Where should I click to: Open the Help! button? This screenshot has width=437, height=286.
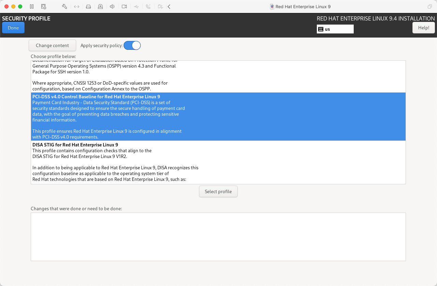pyautogui.click(x=423, y=28)
